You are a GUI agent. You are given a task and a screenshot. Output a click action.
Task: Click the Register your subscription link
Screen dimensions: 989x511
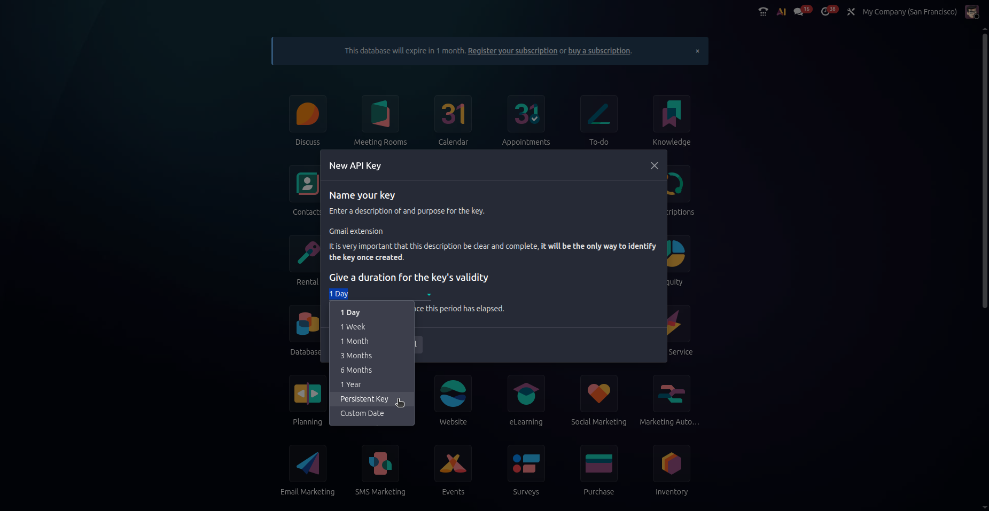point(512,51)
